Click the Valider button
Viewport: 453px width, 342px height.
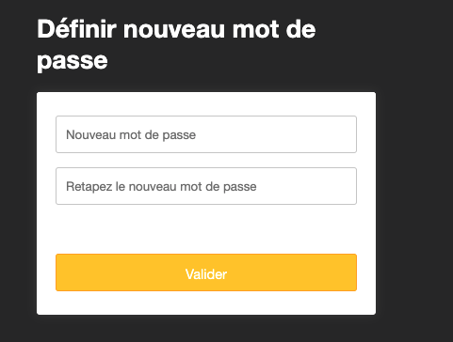click(206, 272)
